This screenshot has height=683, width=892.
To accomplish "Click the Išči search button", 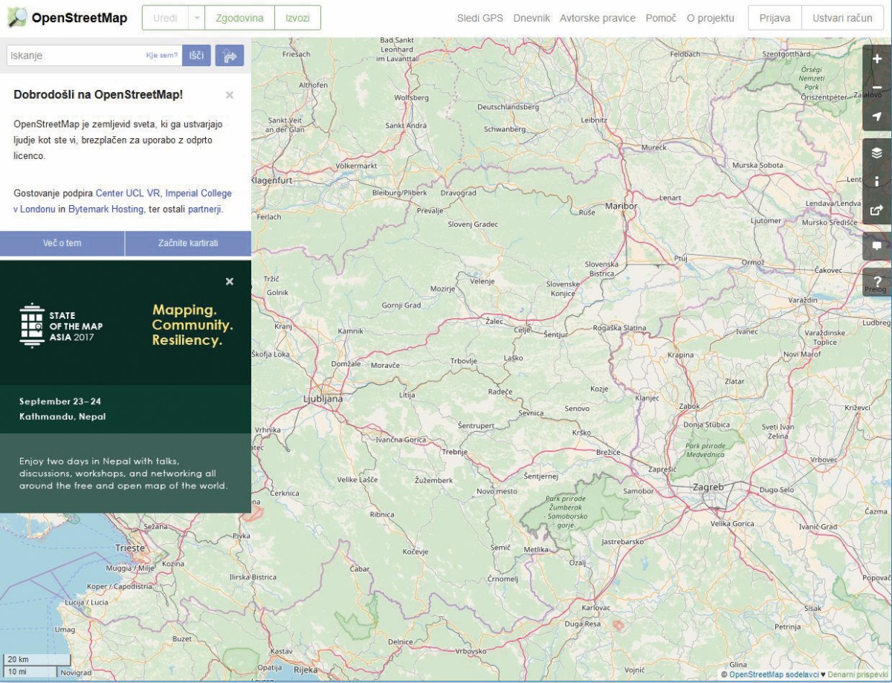I will pos(196,56).
